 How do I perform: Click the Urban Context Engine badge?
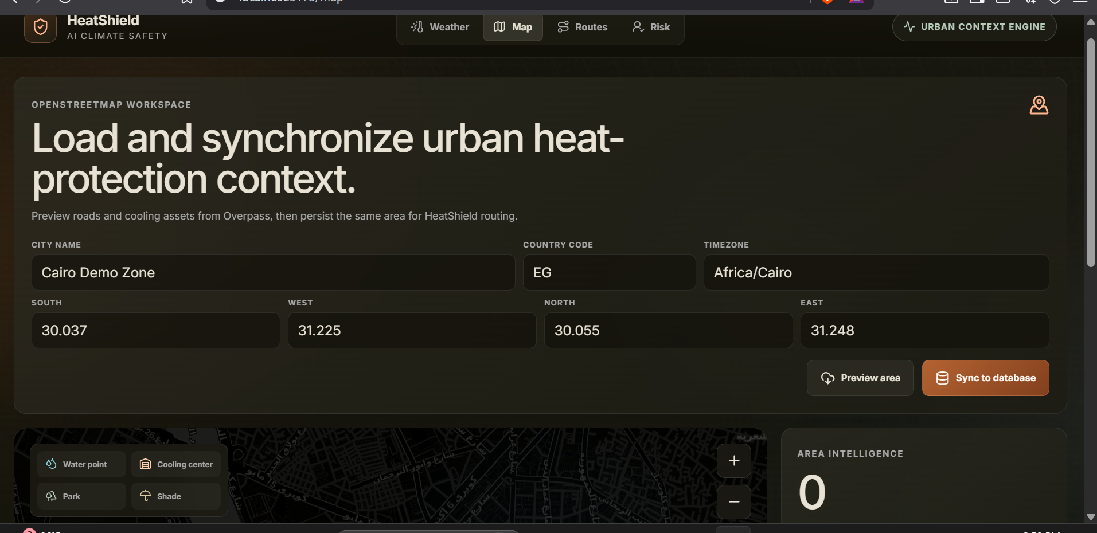click(974, 27)
